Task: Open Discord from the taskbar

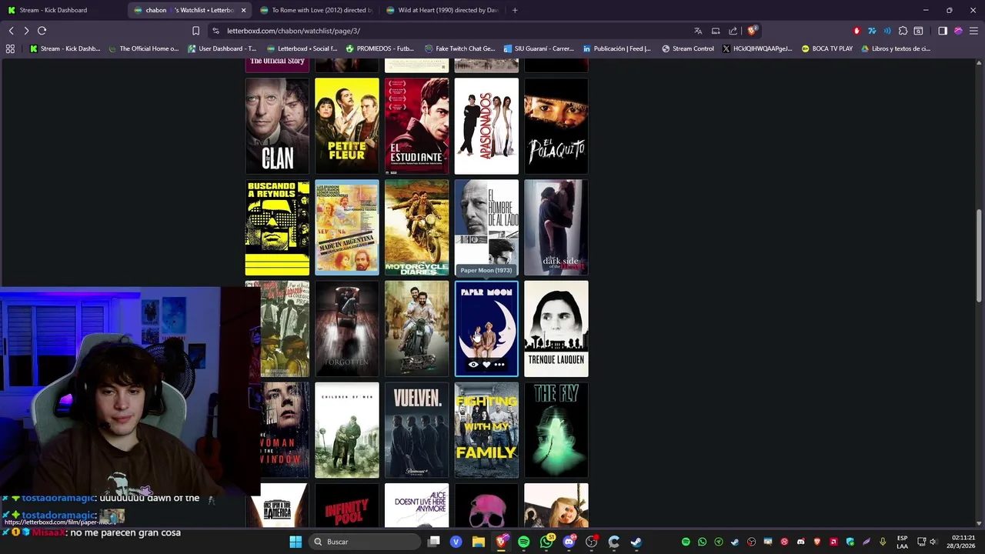Action: coord(569,542)
